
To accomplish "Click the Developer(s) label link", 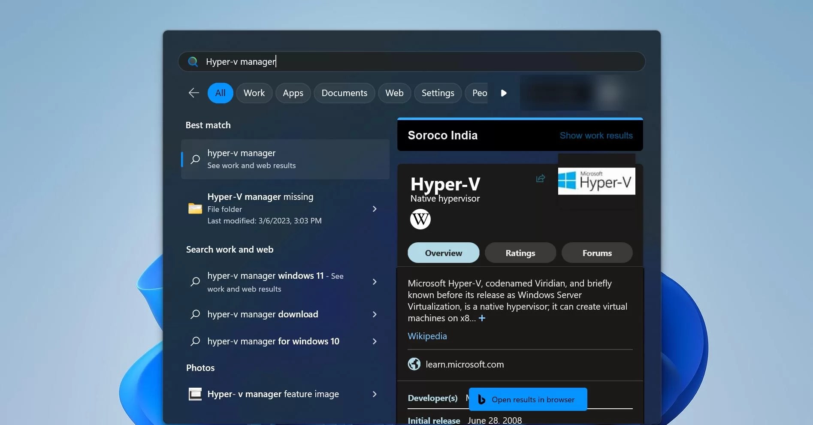I will point(432,398).
